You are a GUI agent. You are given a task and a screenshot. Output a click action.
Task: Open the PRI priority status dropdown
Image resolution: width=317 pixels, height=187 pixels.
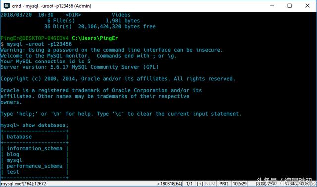224,184
